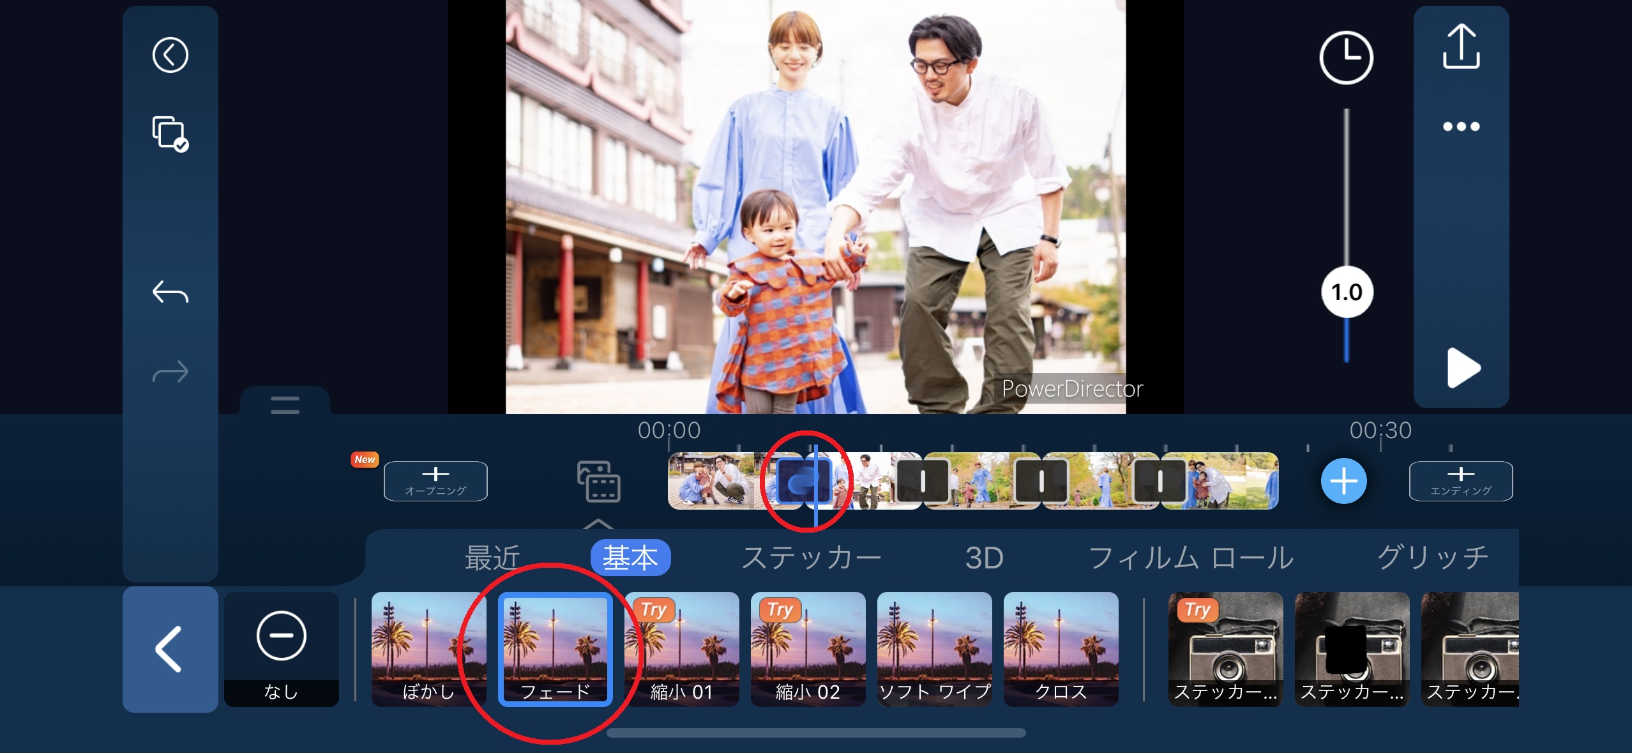Image resolution: width=1632 pixels, height=753 pixels.
Task: Click the undo arrow
Action: 170,293
